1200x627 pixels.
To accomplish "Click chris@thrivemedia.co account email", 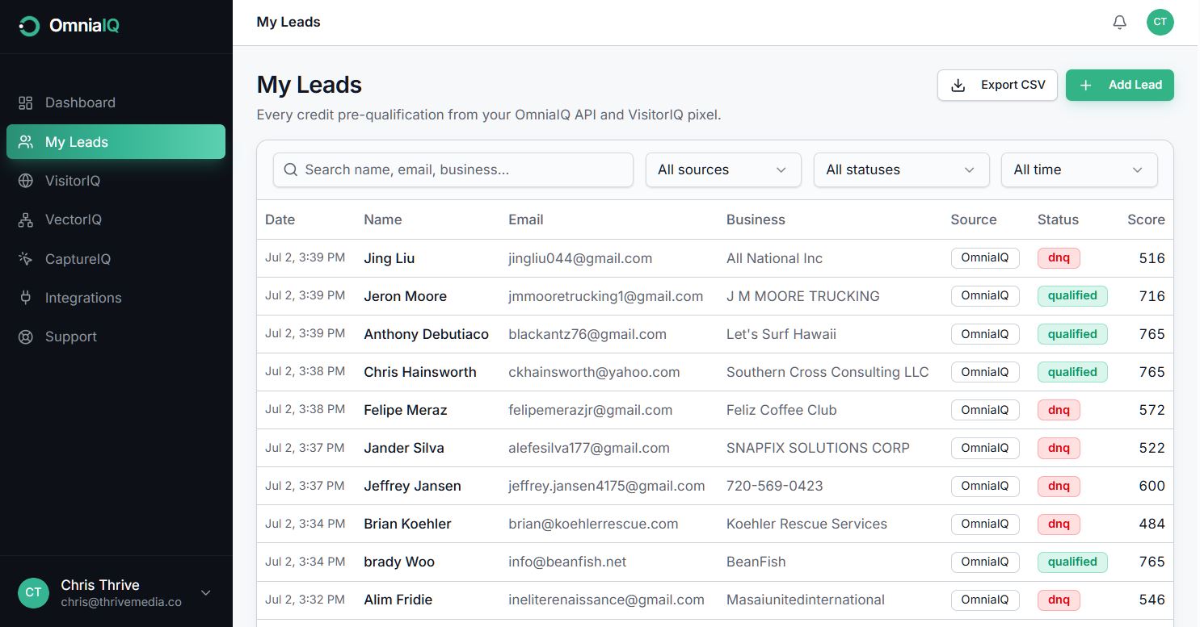I will click(121, 602).
